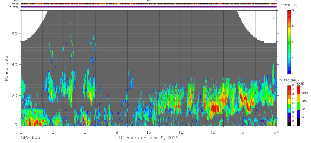Click the '151' CPID value at top
The height and width of the screenshot is (143, 311).
tap(149, 1)
